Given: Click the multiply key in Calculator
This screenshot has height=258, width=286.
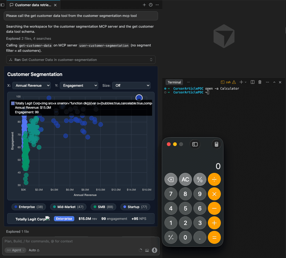Looking at the screenshot, I should point(214,194).
